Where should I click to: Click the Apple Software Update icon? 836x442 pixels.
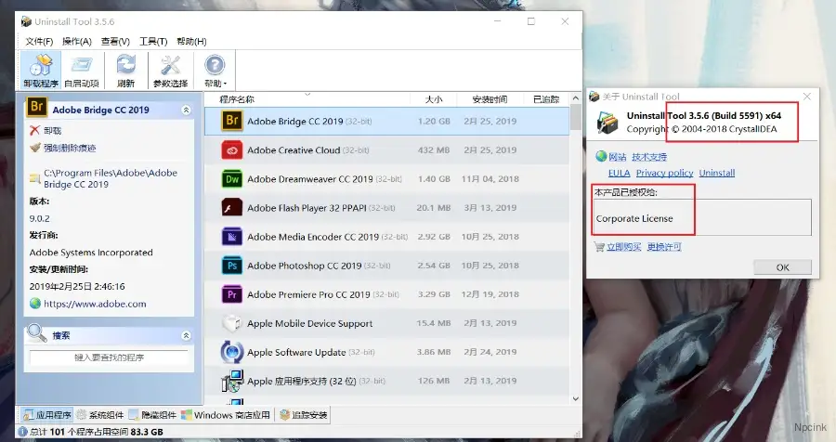[232, 352]
